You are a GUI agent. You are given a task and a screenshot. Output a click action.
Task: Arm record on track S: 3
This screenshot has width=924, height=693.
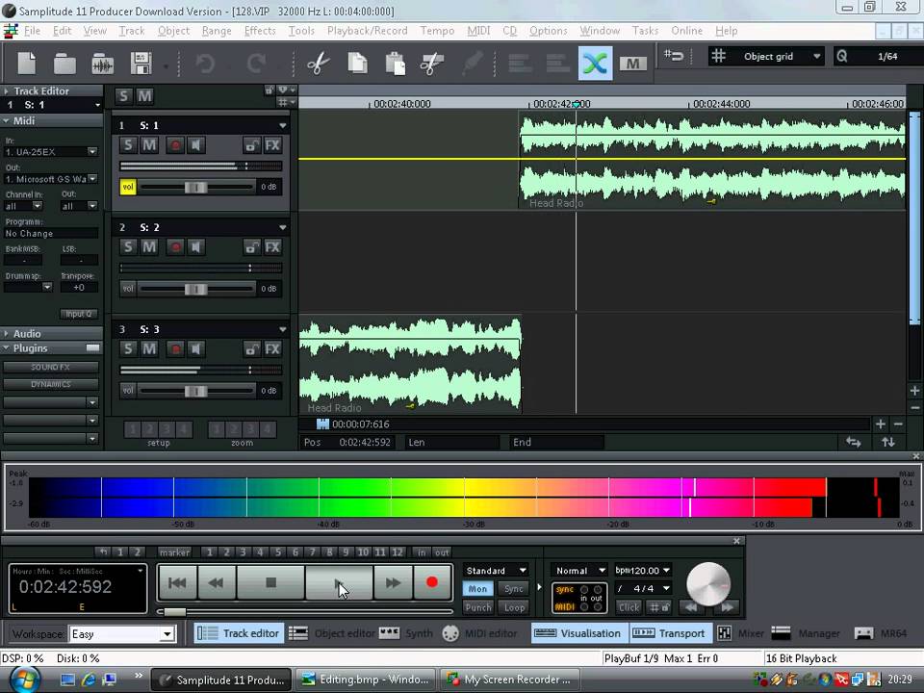click(x=175, y=348)
